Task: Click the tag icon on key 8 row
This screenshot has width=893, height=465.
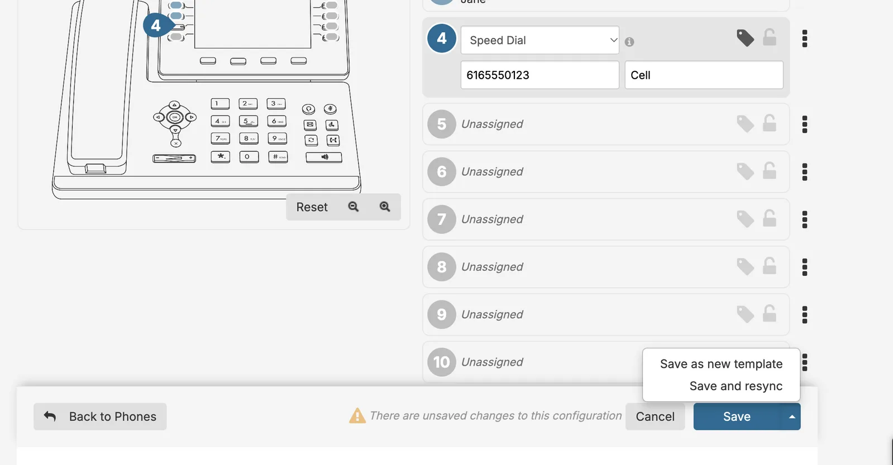Action: click(x=745, y=267)
